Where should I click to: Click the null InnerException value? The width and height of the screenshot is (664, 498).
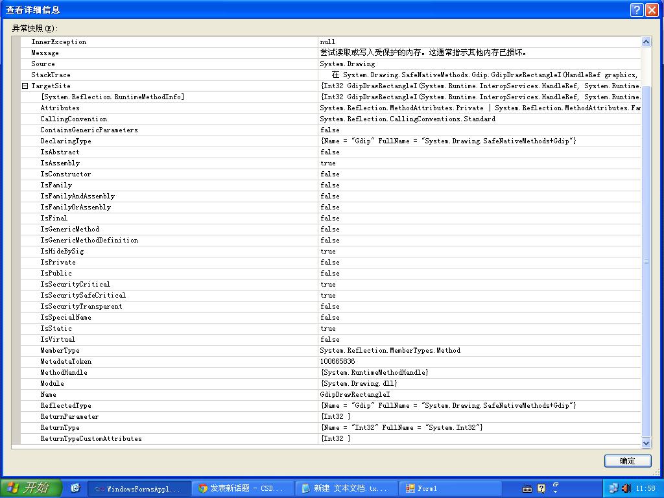tap(327, 42)
